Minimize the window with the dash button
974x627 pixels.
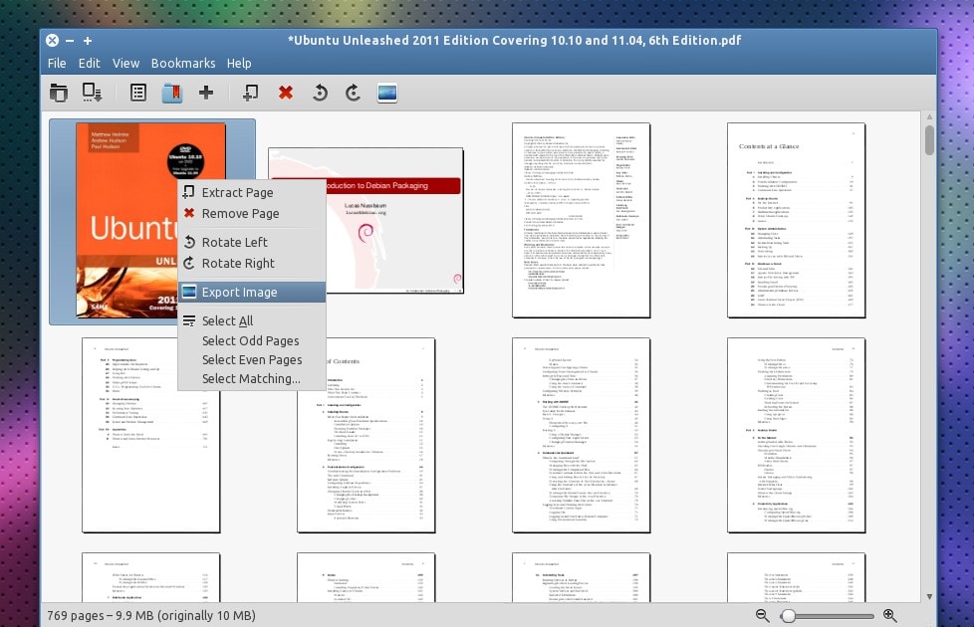(x=70, y=41)
